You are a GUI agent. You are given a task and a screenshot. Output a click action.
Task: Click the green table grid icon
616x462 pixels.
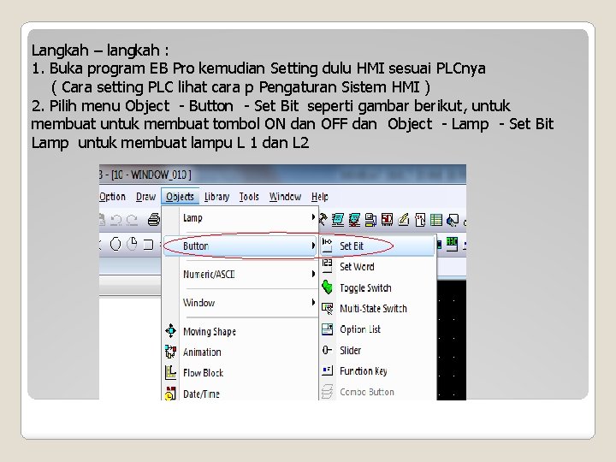tap(436, 220)
